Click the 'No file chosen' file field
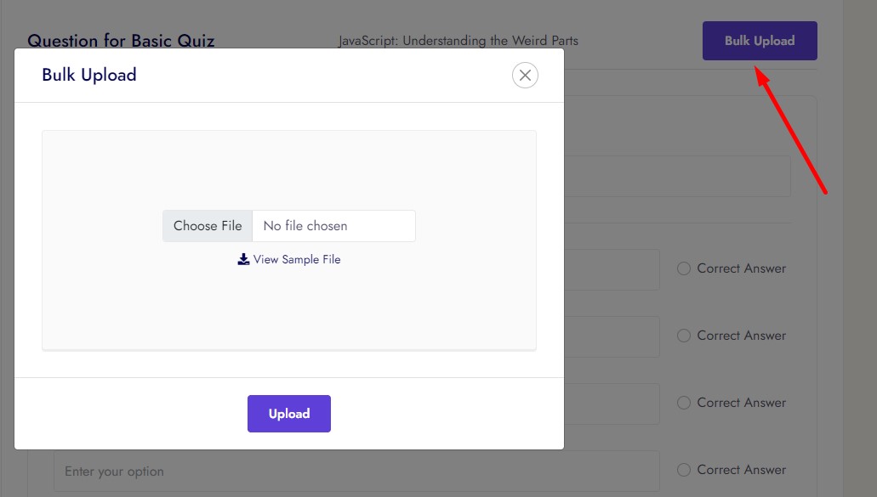The width and height of the screenshot is (877, 497). click(333, 226)
